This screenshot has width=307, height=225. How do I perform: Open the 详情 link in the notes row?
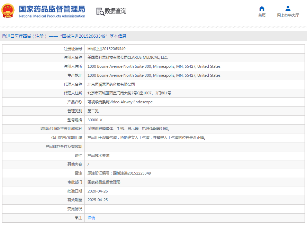[91, 218]
